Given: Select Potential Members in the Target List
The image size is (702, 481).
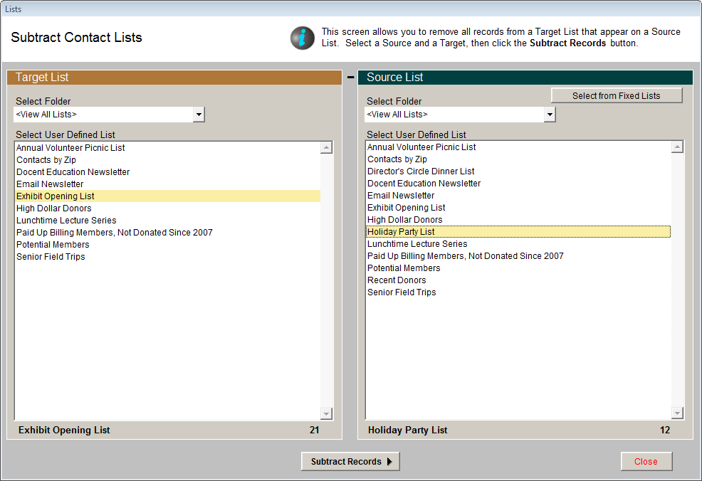Looking at the screenshot, I should click(53, 244).
